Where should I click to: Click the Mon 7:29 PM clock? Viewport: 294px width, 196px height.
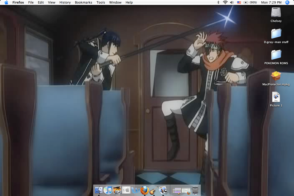[x=271, y=2]
